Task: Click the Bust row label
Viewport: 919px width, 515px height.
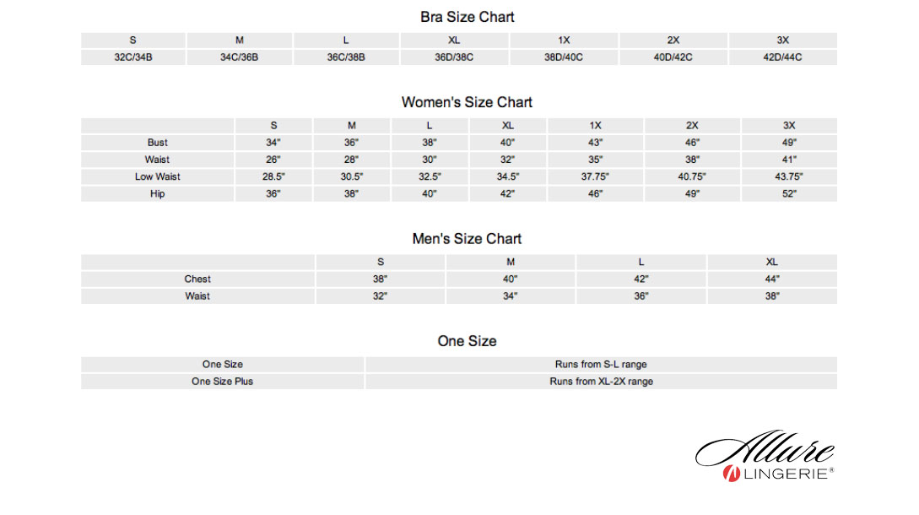Action: 158,143
